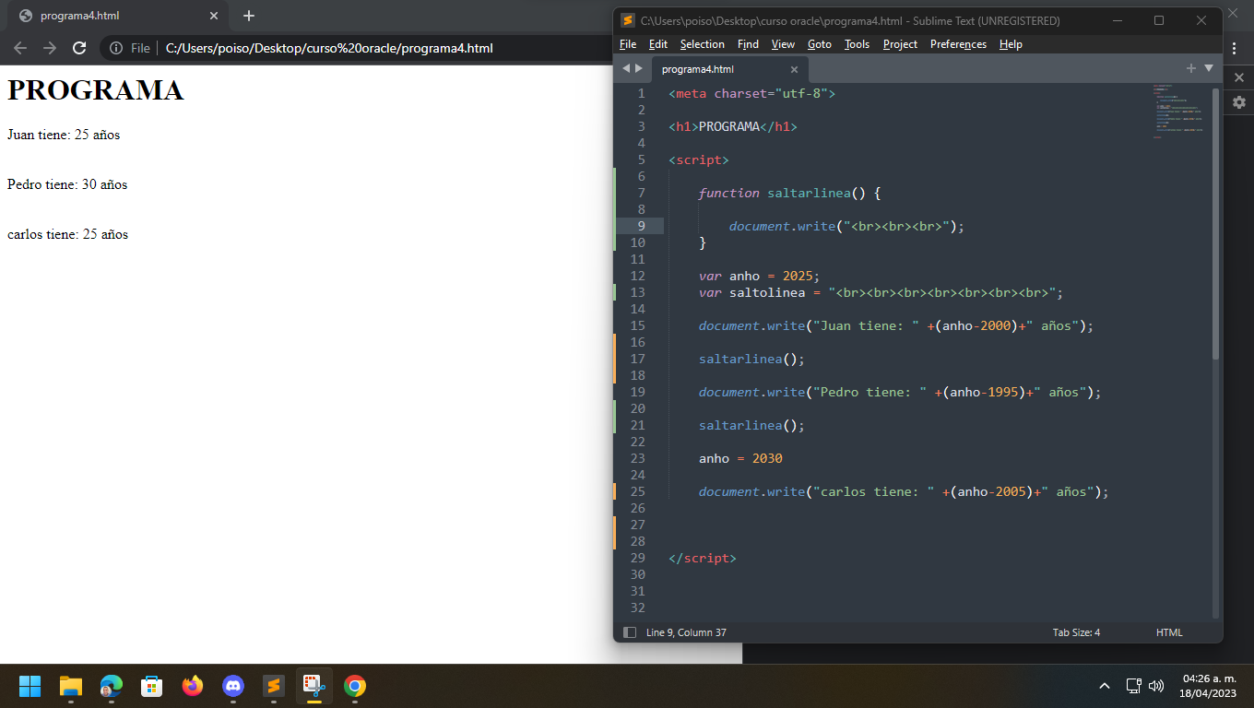Toggle the Sublime side bar from the status bar icon
Image resolution: width=1254 pixels, height=708 pixels.
(x=630, y=632)
